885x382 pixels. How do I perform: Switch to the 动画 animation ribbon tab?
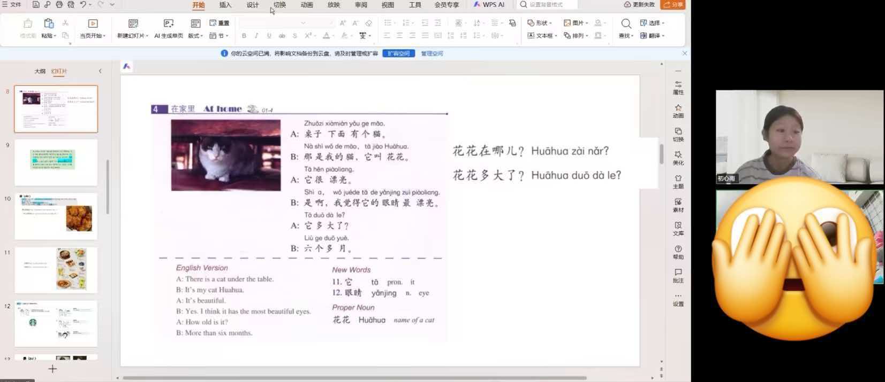coord(307,5)
